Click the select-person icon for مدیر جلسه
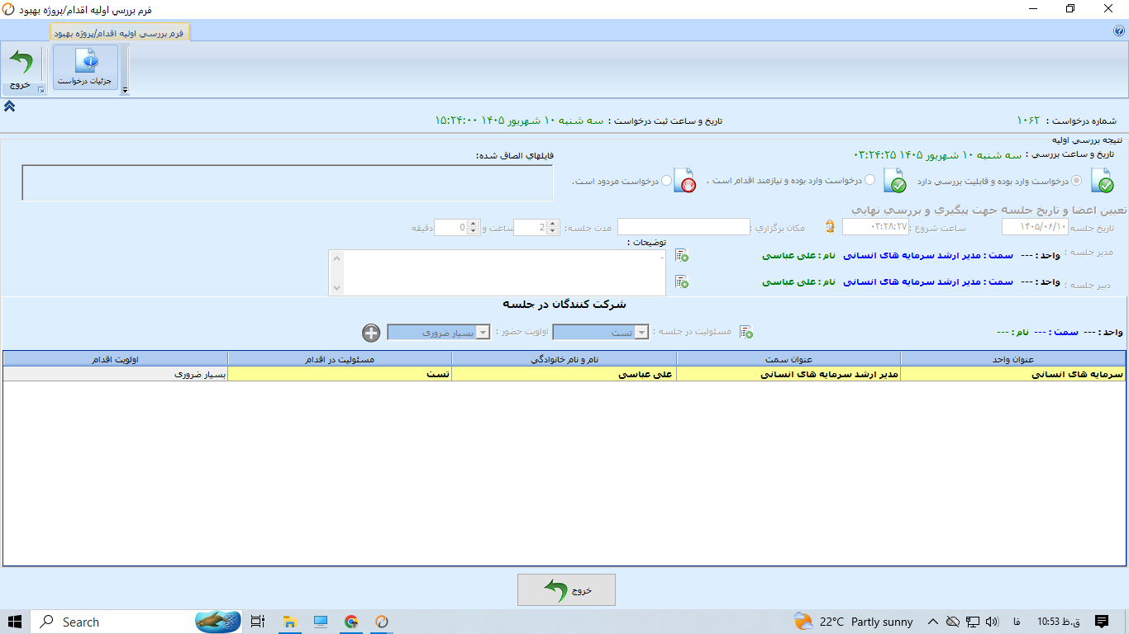The width and height of the screenshot is (1129, 634). tap(682, 256)
